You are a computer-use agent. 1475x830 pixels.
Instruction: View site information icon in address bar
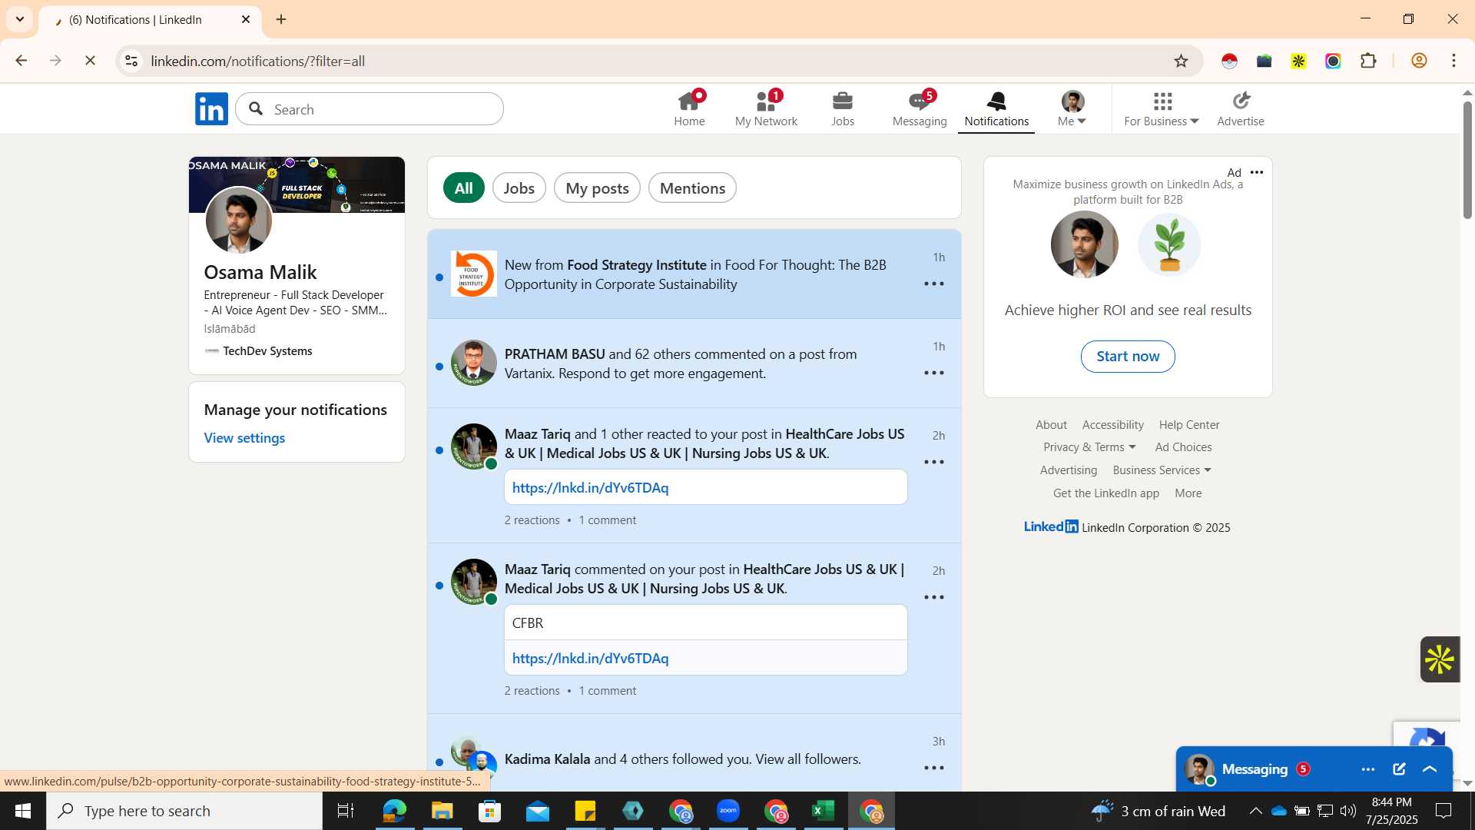coord(131,61)
